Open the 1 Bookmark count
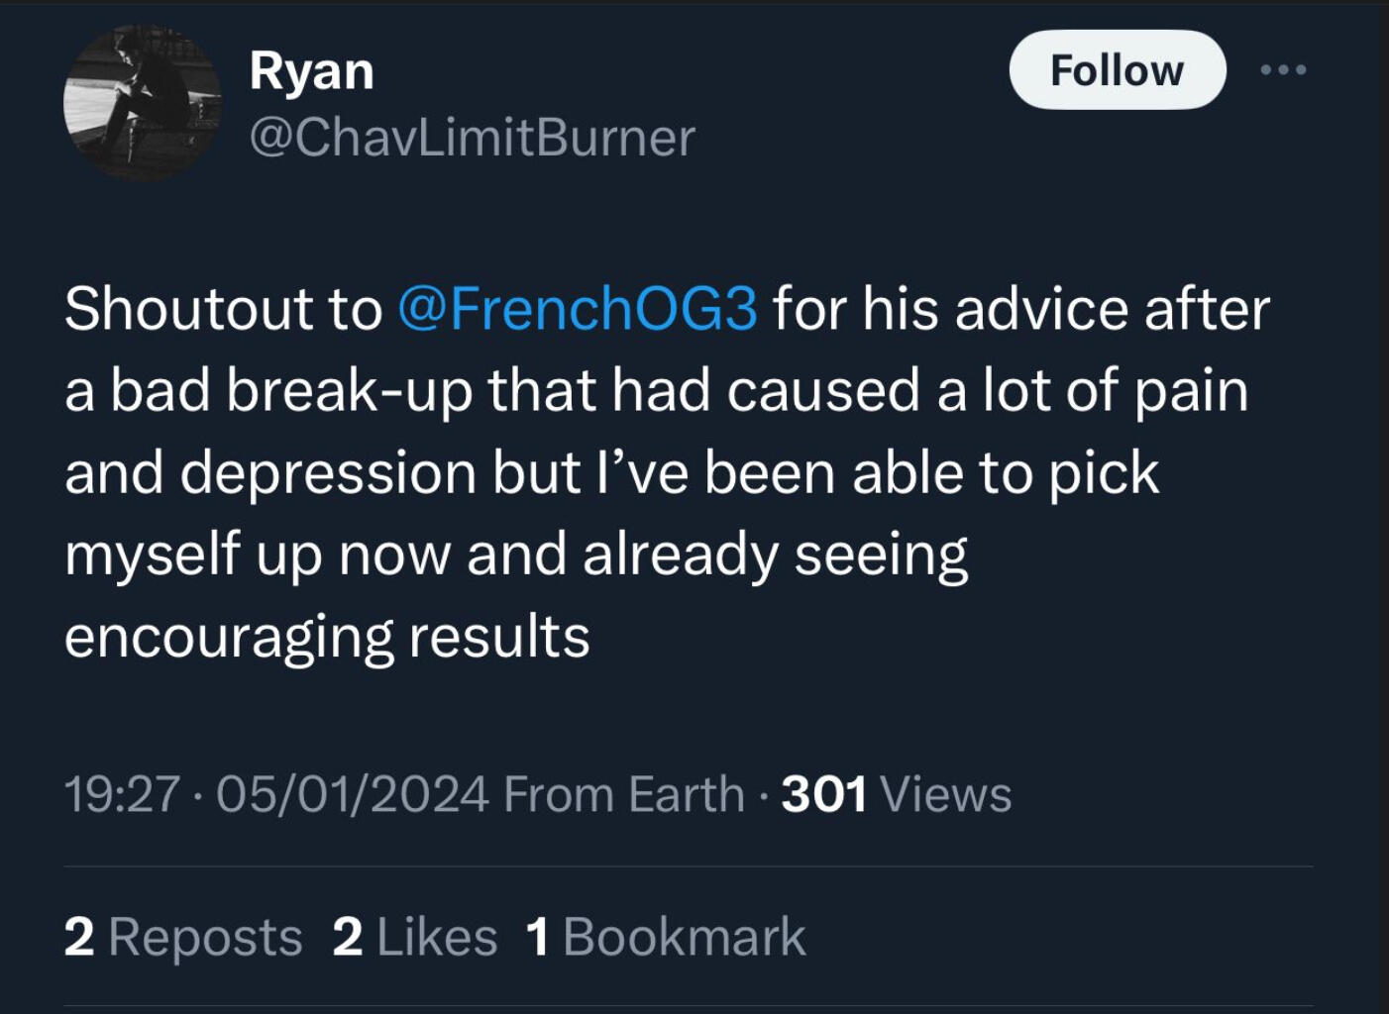The image size is (1389, 1014). [x=666, y=937]
